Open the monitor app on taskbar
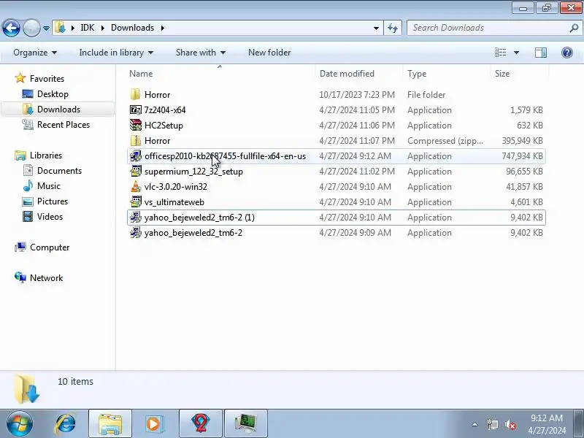This screenshot has height=438, width=584. pyautogui.click(x=246, y=424)
